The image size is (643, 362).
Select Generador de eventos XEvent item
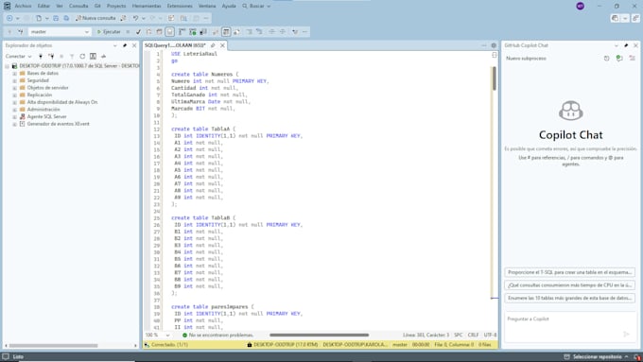pos(58,124)
